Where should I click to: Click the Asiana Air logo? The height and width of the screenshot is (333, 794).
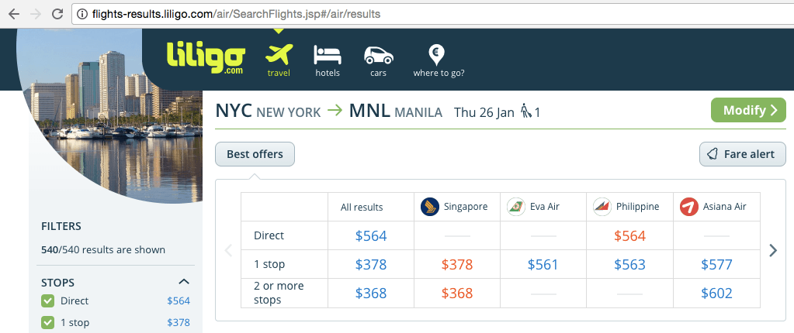point(688,207)
